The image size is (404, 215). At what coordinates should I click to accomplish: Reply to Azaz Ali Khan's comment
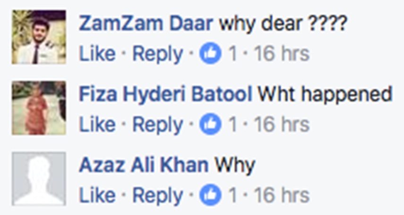click(158, 196)
